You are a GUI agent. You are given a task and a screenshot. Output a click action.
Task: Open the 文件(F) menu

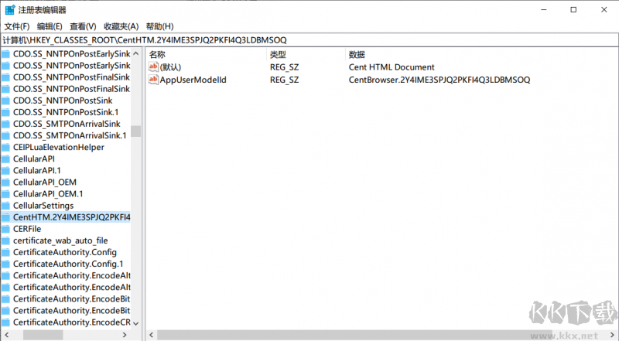point(16,26)
